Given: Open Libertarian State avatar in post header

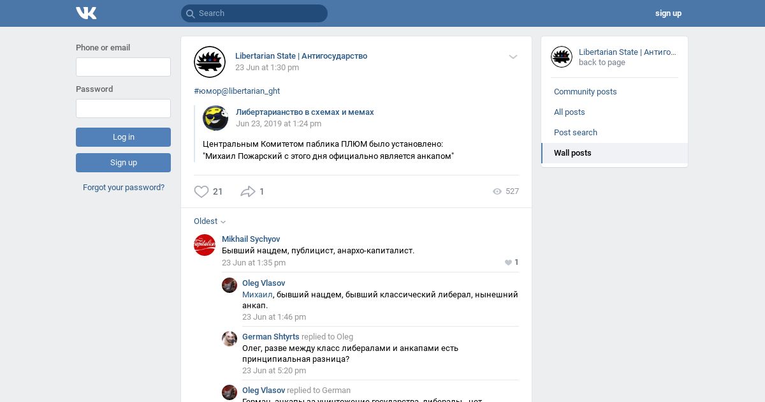Looking at the screenshot, I should tap(210, 62).
